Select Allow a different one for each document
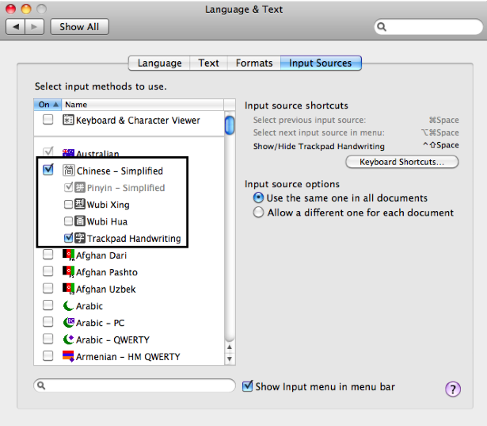487x426 pixels. tap(258, 213)
